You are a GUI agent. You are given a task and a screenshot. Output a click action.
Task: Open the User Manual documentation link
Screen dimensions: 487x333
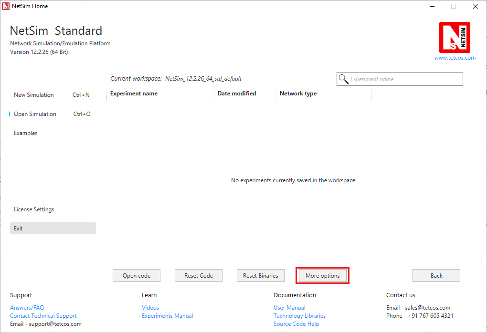pyautogui.click(x=289, y=308)
